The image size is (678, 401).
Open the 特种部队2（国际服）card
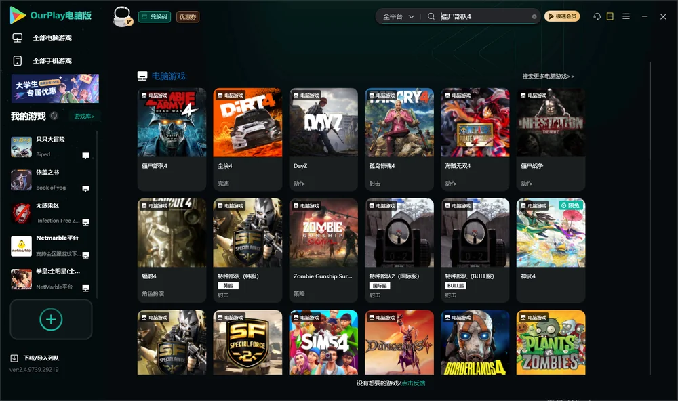tap(399, 250)
